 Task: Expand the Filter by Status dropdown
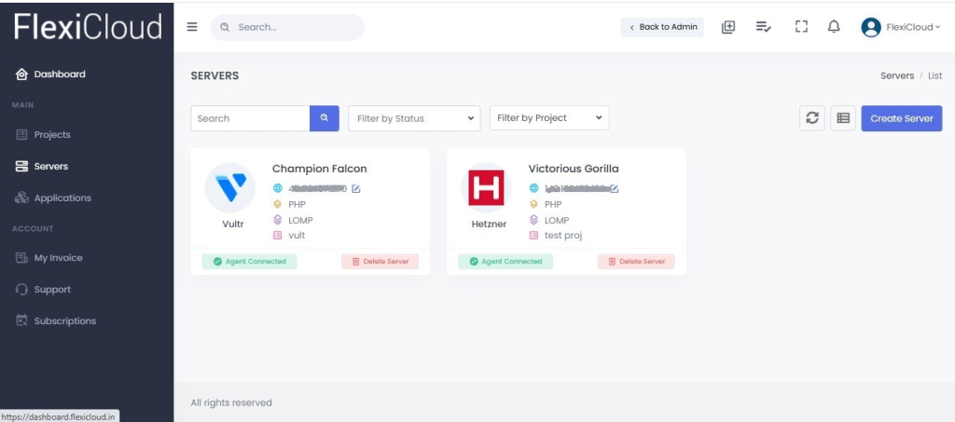(x=414, y=118)
